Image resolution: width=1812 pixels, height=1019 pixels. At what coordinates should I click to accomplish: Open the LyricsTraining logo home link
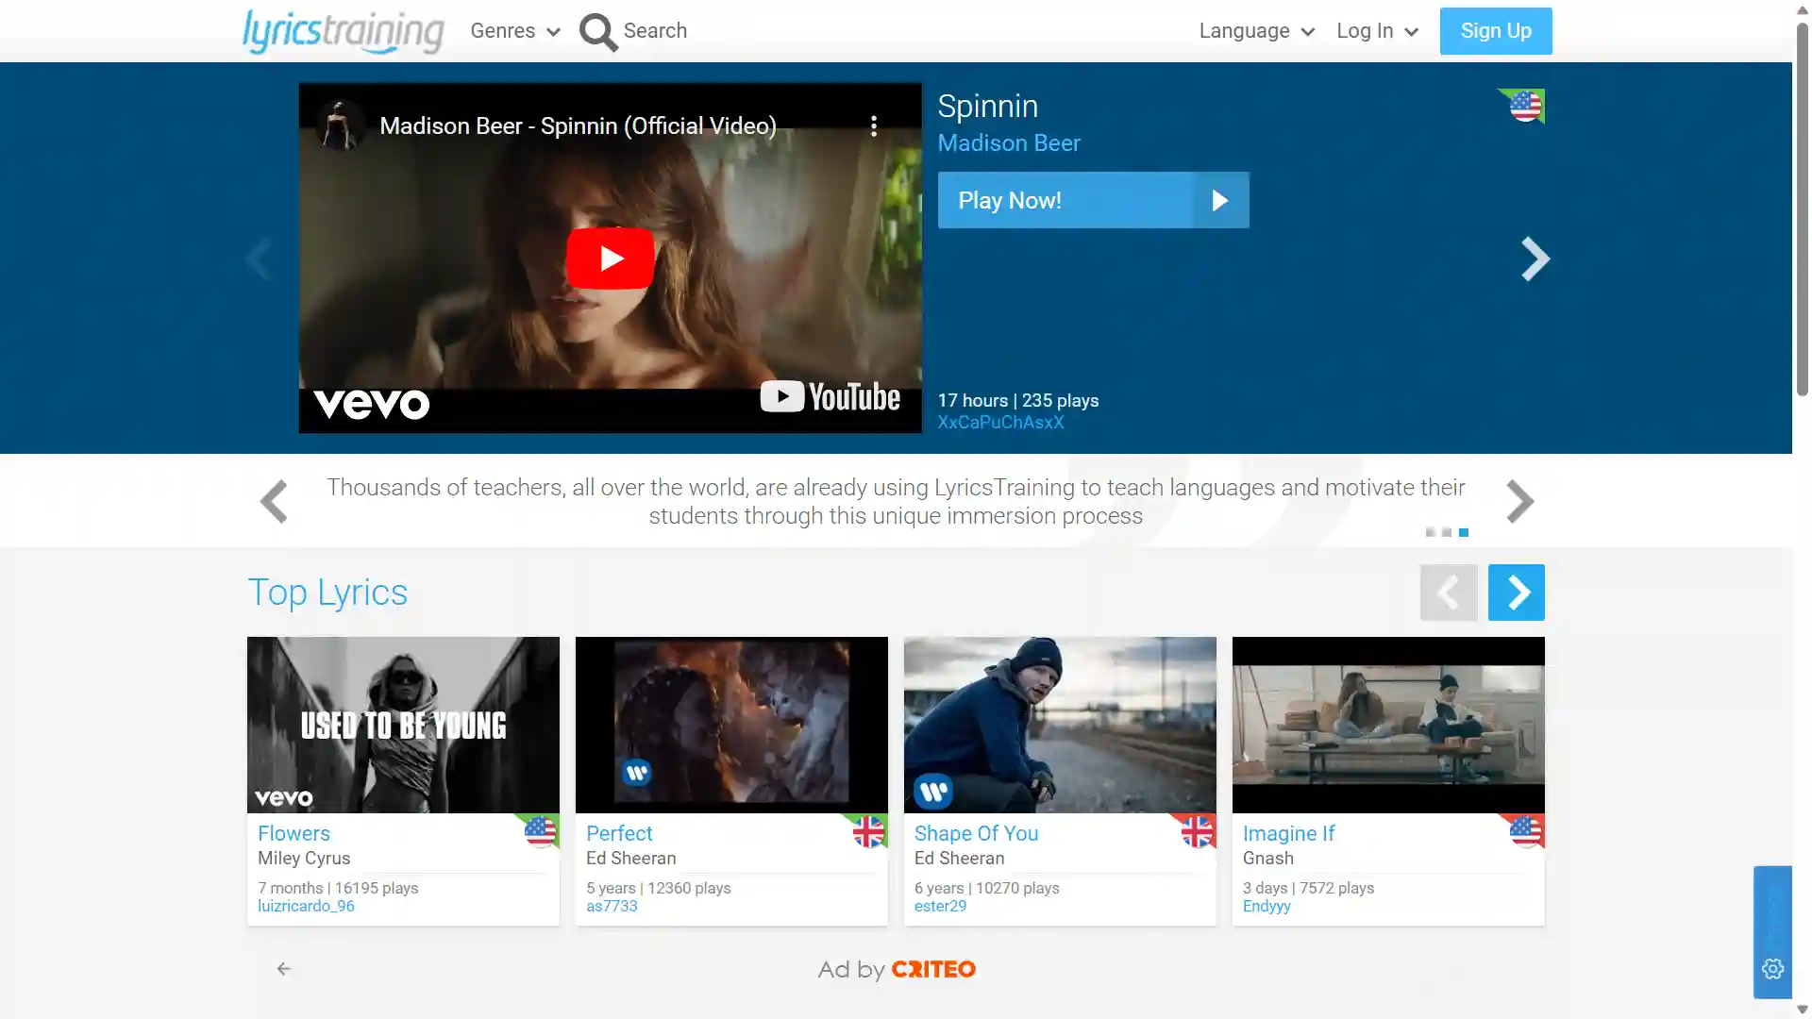pos(343,31)
